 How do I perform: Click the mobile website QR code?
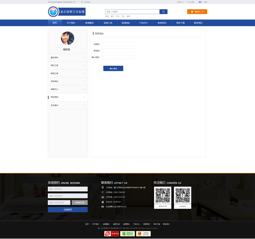[x=183, y=196]
